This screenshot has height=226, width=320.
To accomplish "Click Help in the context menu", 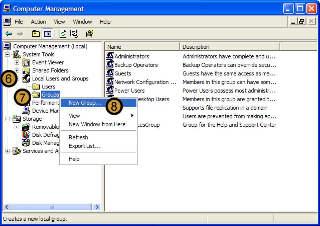I will pos(99,159).
